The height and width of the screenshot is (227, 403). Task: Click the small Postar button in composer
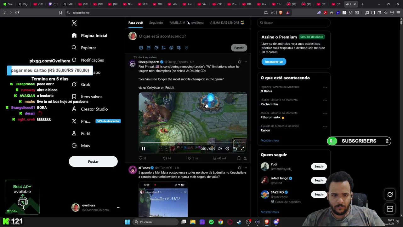pos(239,48)
